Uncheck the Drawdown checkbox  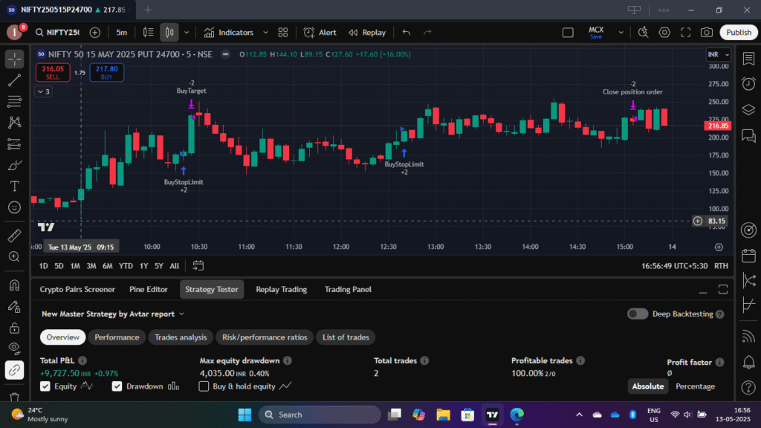117,386
